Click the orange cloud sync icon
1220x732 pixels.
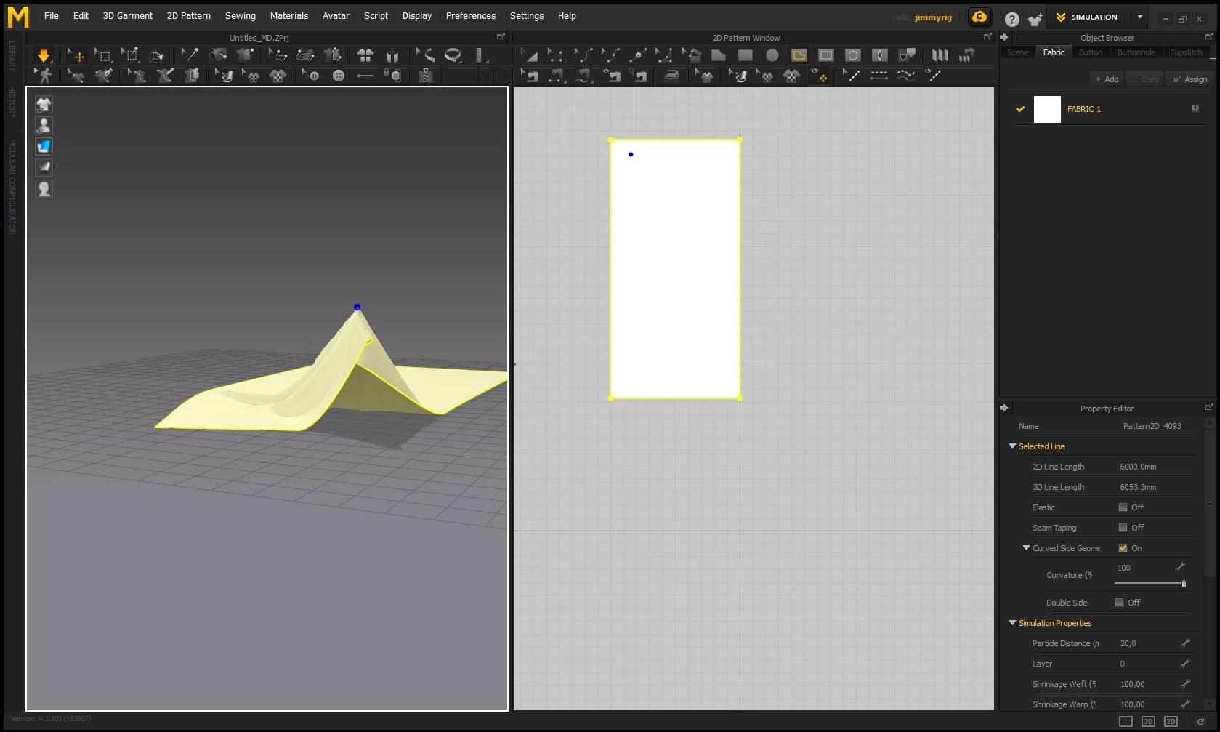click(979, 17)
